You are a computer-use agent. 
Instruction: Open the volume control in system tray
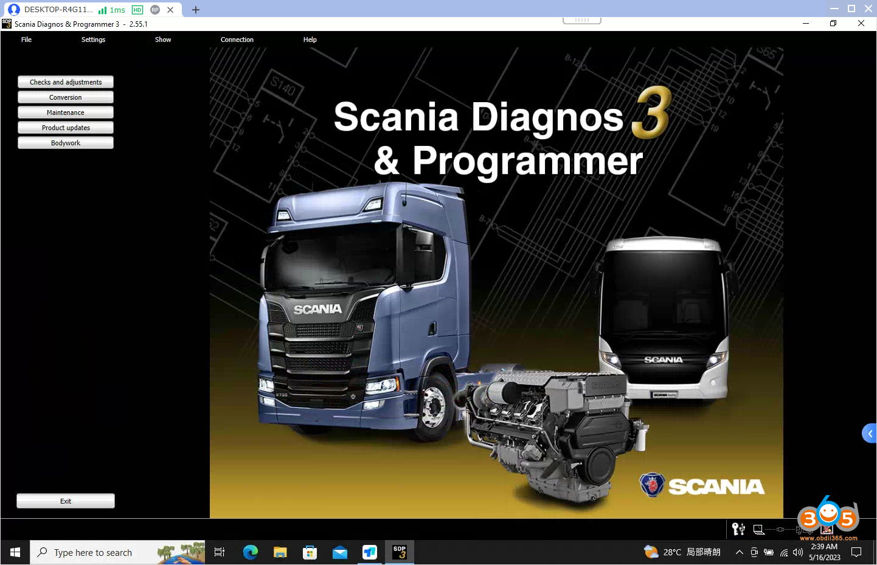tap(798, 552)
